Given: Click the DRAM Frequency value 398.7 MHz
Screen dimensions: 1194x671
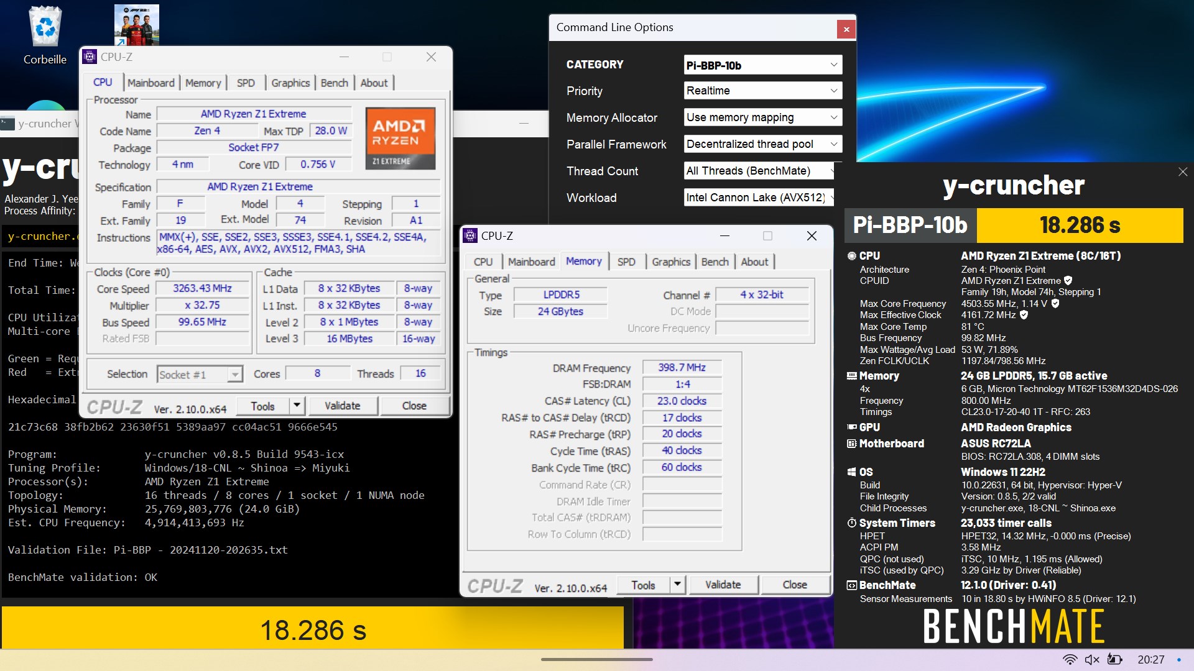Looking at the screenshot, I should (x=682, y=368).
